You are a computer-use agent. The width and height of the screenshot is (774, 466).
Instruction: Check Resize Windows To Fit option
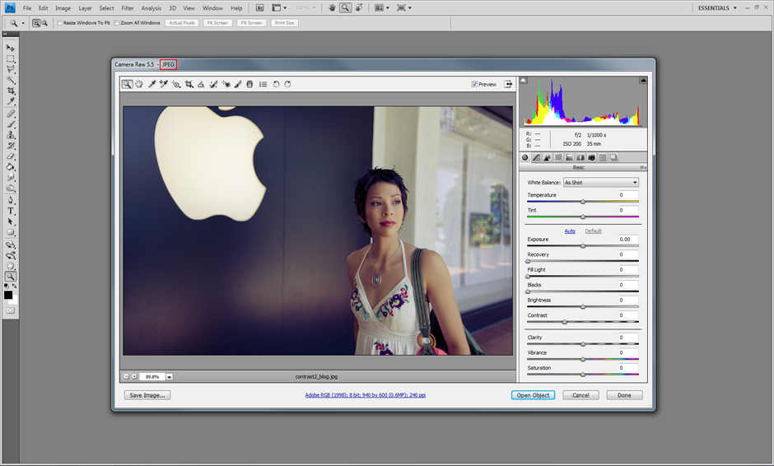tap(60, 23)
